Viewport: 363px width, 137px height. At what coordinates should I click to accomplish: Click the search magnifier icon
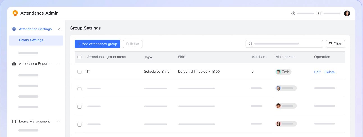coord(251,44)
